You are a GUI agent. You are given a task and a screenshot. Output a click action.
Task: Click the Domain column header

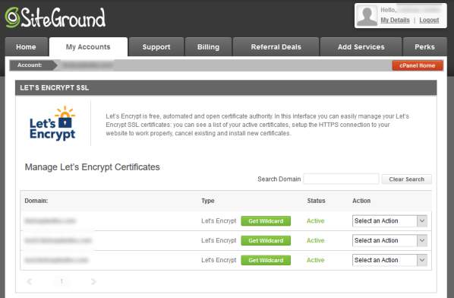(x=36, y=201)
